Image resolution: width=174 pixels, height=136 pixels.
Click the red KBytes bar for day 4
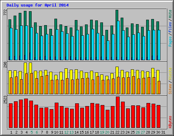click(x=26, y=113)
